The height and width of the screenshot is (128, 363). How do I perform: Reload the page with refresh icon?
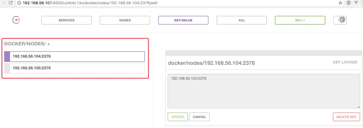(x=10, y=3)
